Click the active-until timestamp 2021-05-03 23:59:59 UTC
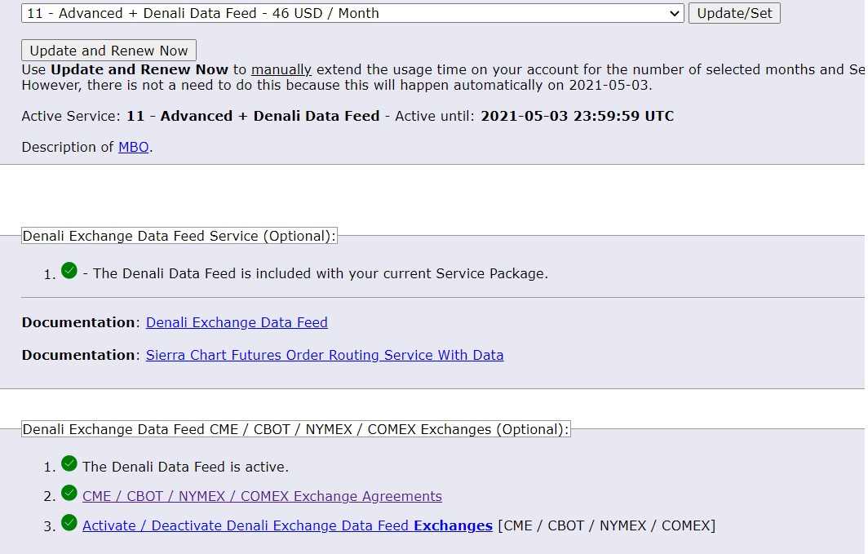The image size is (868, 554). (x=578, y=117)
